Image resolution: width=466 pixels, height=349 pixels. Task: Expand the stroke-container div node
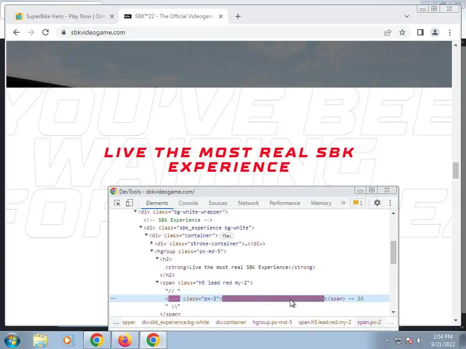click(x=152, y=243)
